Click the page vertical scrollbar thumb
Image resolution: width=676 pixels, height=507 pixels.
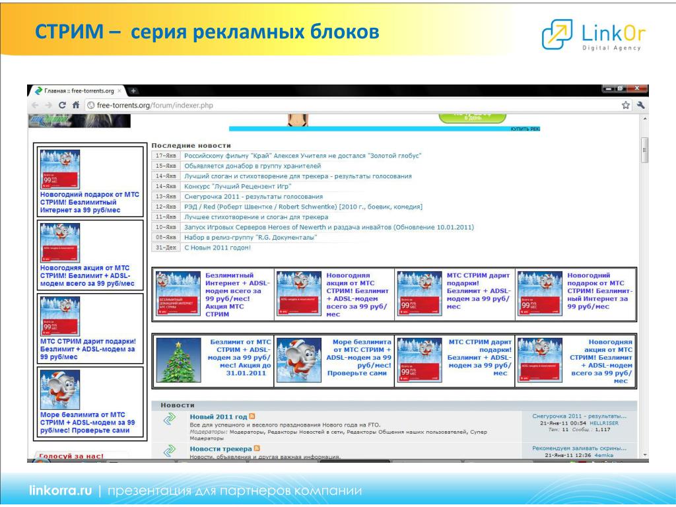(644, 150)
